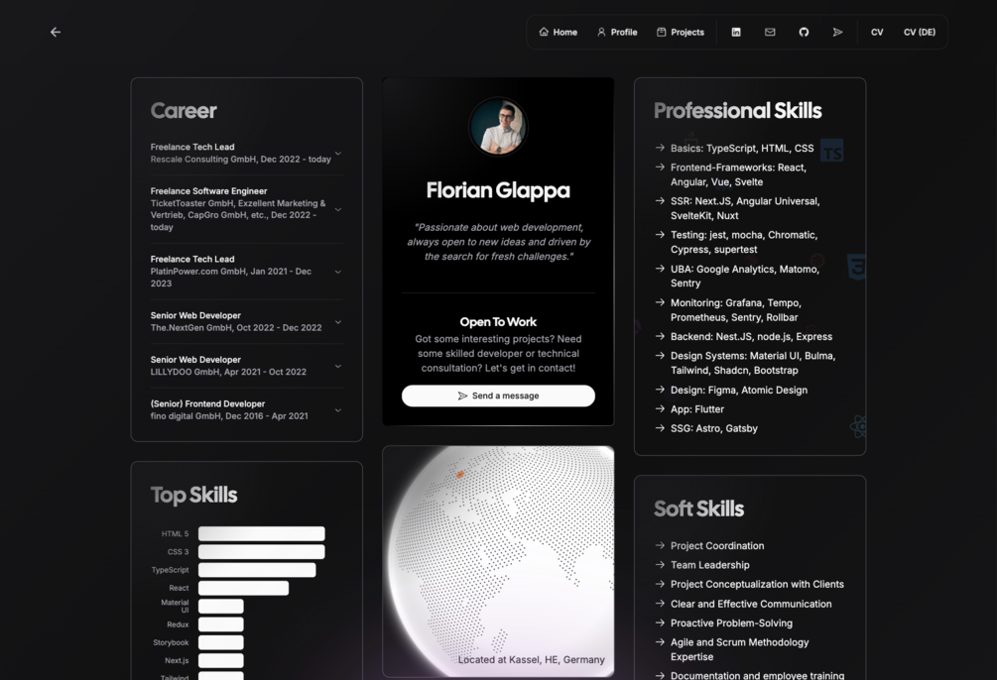
Task: Expand the The.NextGen GmbH entry
Action: (246, 321)
